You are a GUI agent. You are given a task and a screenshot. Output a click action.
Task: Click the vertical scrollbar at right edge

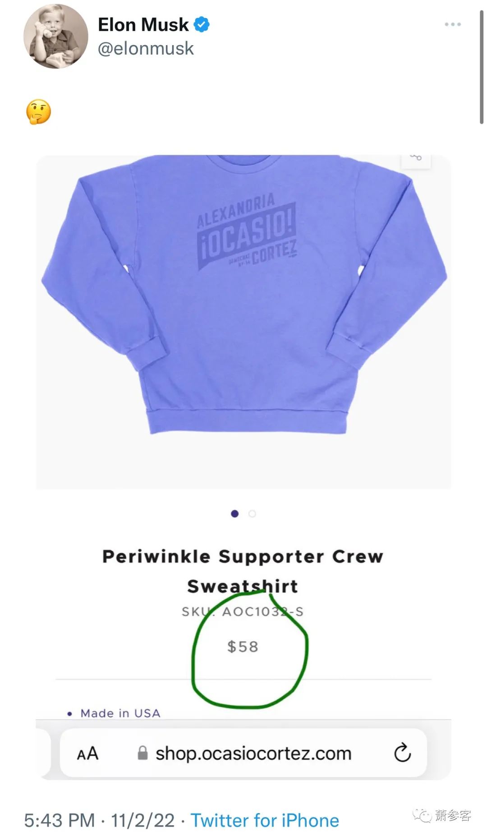point(481,67)
